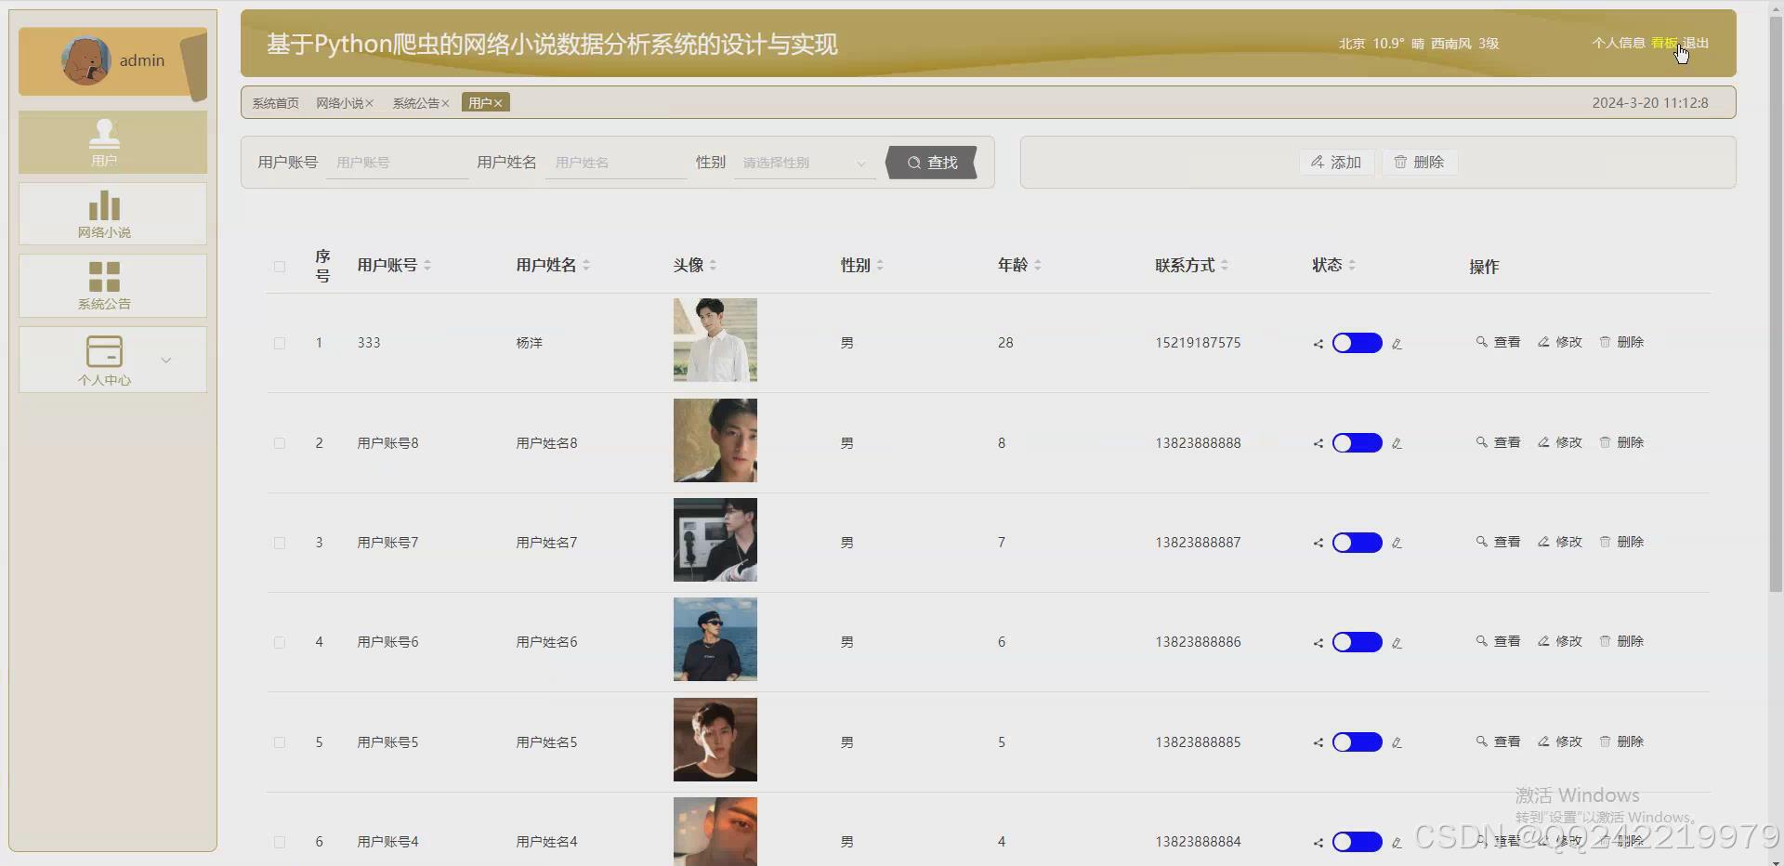Image resolution: width=1784 pixels, height=866 pixels.
Task: Switch to the 网络小说 tab
Action: coord(339,103)
